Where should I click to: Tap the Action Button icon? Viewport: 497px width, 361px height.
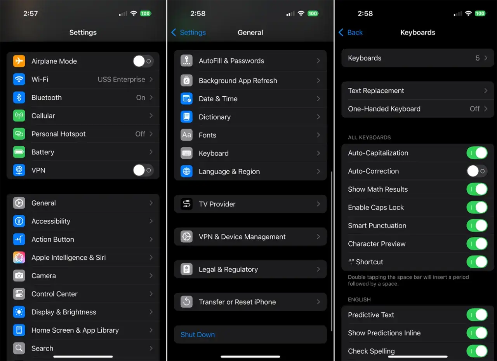coord(19,240)
